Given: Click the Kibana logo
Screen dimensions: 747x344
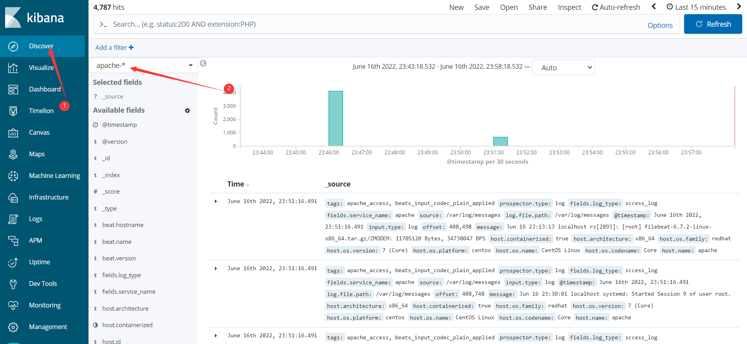Looking at the screenshot, I should click(x=34, y=18).
